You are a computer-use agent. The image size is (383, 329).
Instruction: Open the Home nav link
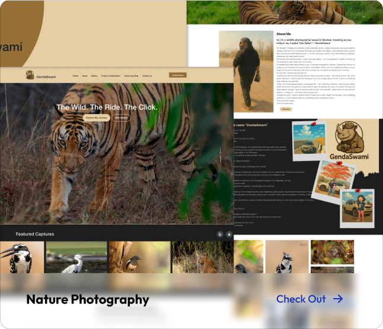[75, 76]
